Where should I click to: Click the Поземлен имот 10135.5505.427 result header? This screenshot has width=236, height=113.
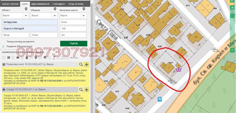[x=40, y=64]
